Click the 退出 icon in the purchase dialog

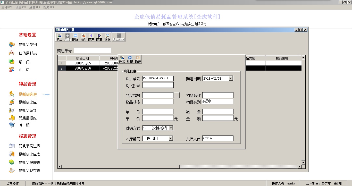pos(122,60)
